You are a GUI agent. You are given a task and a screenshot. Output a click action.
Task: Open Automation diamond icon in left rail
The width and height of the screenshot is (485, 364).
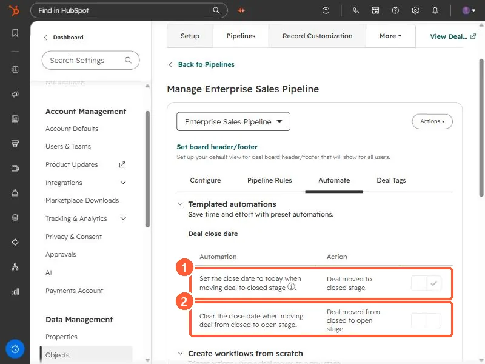pyautogui.click(x=15, y=242)
